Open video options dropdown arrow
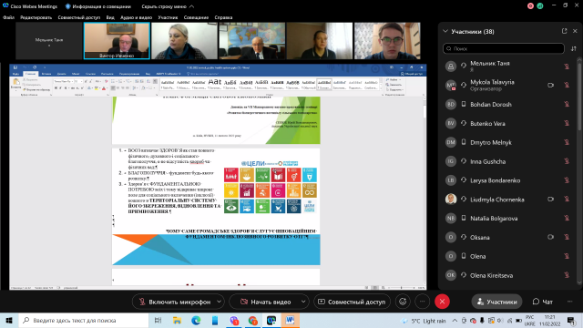The height and width of the screenshot is (328, 583). 303,302
